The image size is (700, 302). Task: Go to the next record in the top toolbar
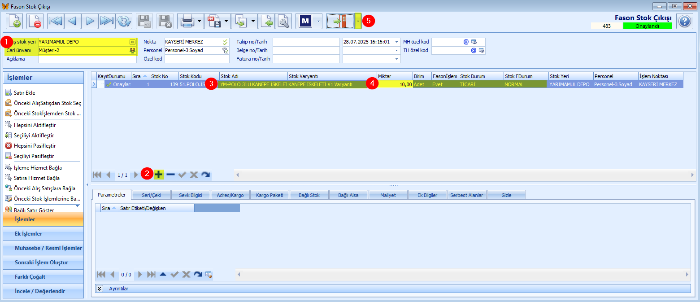[90, 21]
